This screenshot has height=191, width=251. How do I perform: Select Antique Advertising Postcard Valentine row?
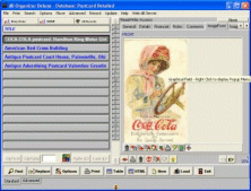tap(56, 66)
